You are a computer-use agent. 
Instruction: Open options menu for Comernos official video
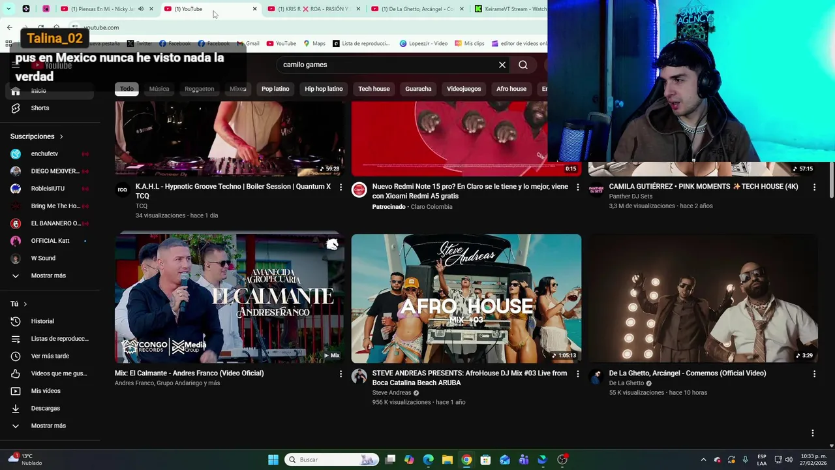pyautogui.click(x=814, y=374)
